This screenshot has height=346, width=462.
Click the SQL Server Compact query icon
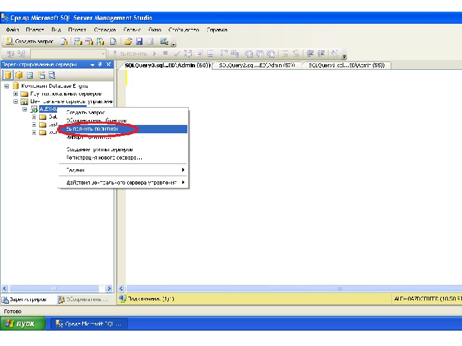114,42
